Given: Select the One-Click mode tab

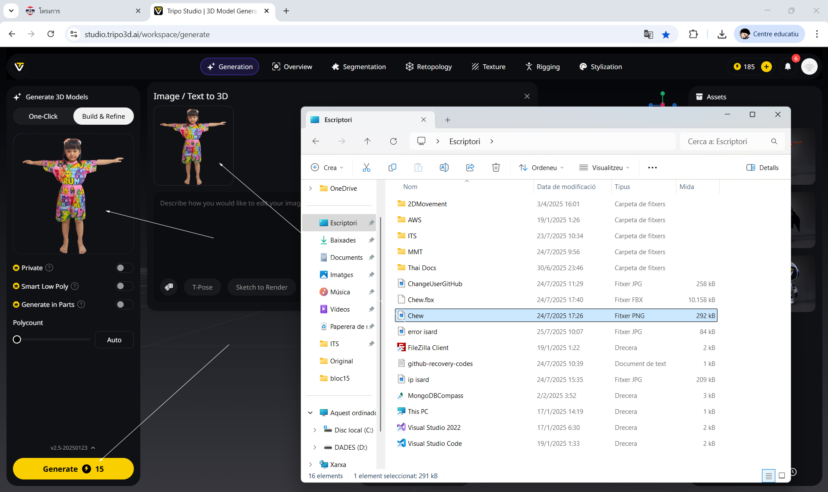Looking at the screenshot, I should [x=43, y=116].
